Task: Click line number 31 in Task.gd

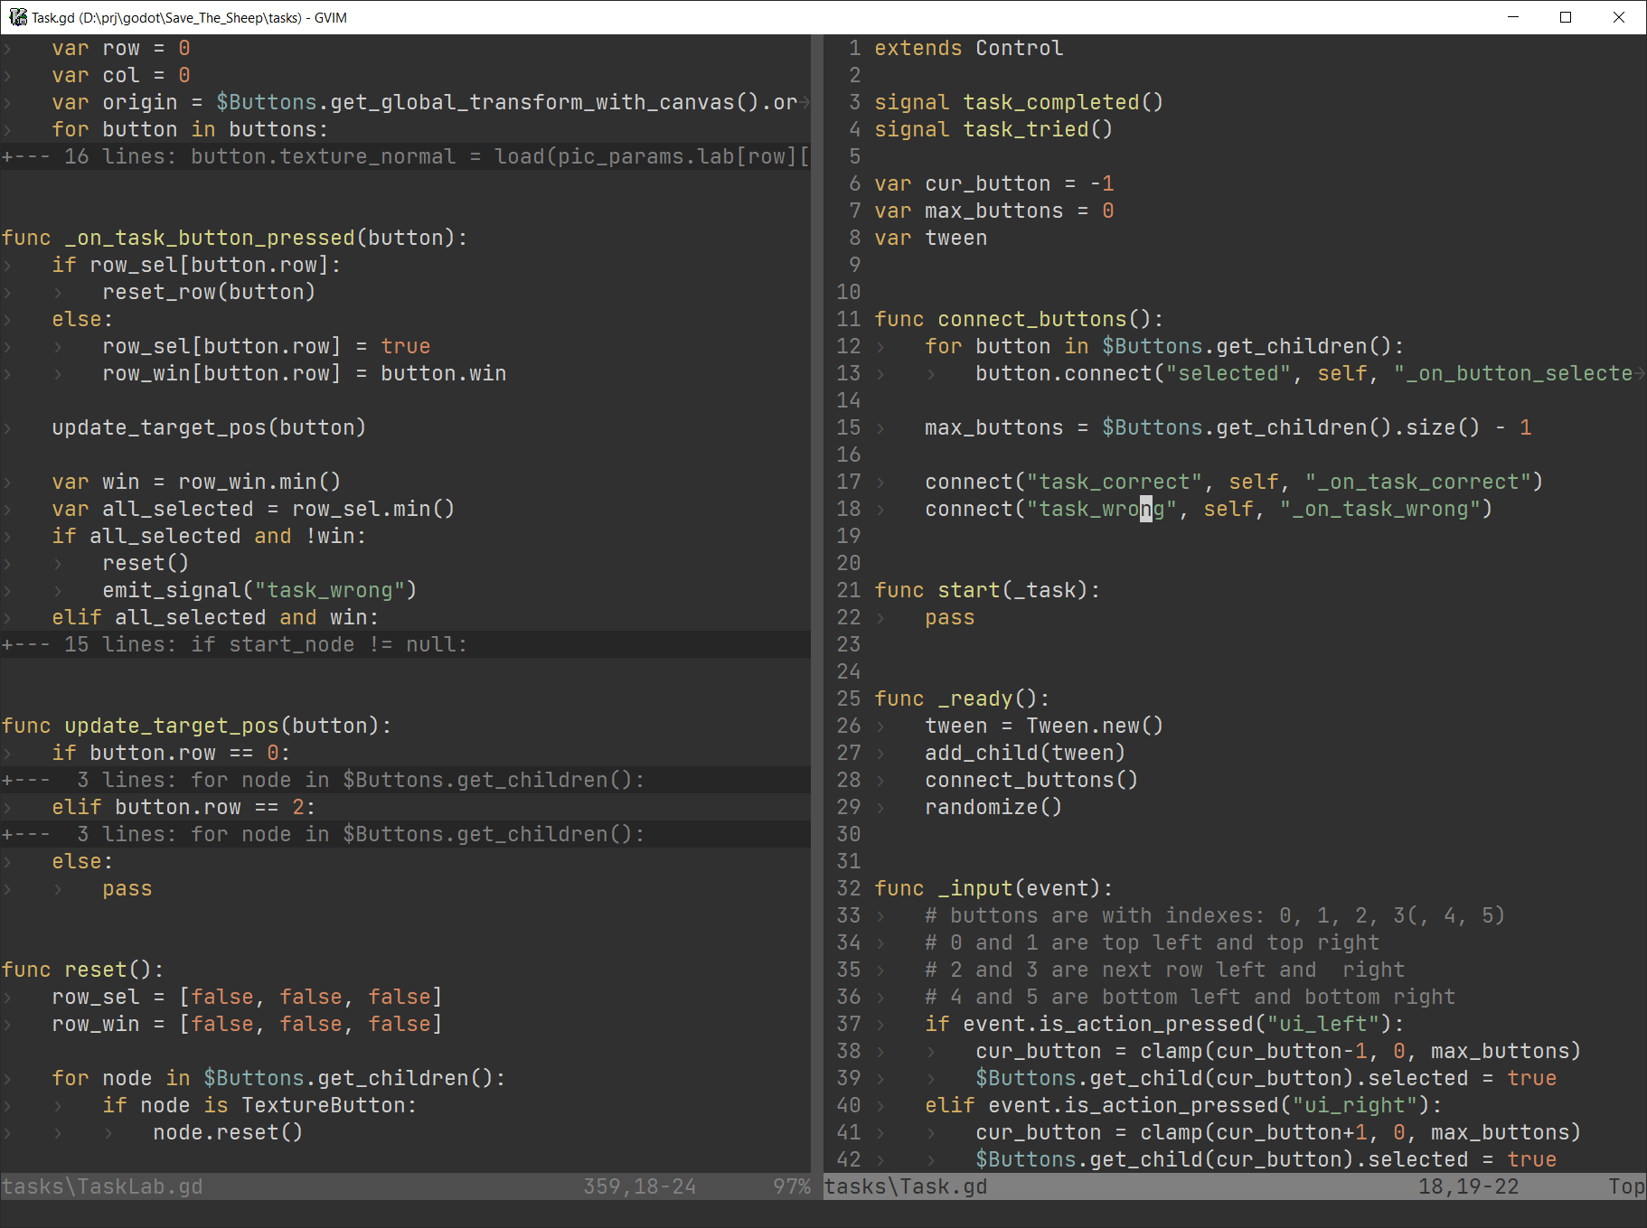Action: click(848, 861)
